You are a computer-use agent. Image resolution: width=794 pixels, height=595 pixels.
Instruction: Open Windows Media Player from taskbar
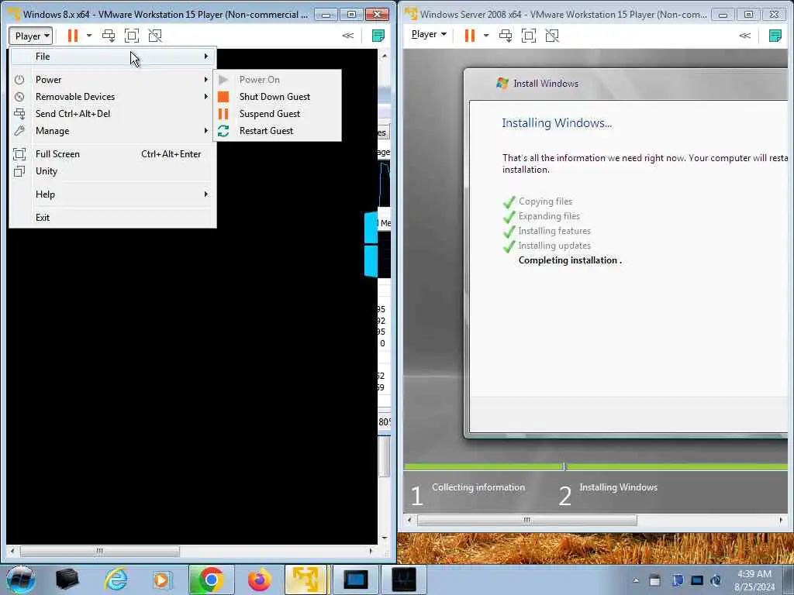162,580
